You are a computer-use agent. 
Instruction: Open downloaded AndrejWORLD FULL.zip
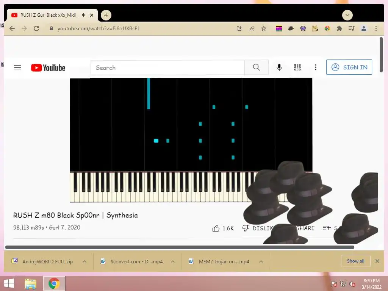click(42, 261)
